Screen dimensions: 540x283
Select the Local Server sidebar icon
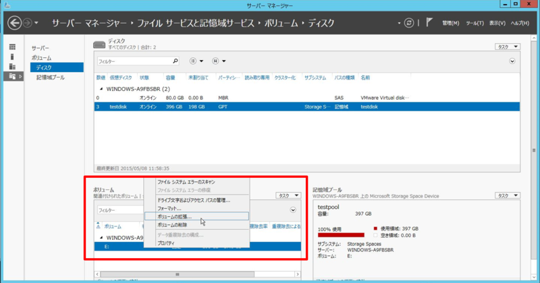click(12, 57)
